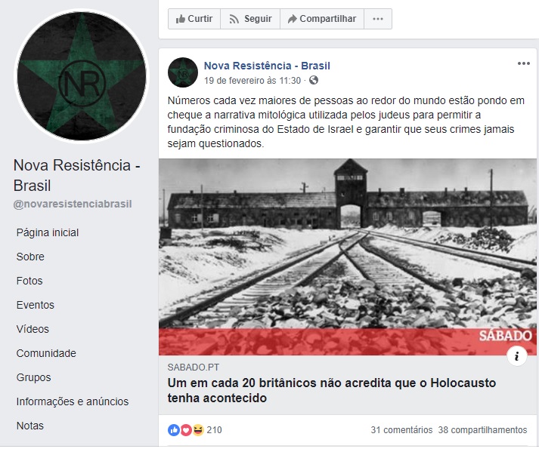Viewport: 539px width, 449px height.
Task: Open the post timestamp 19 de fevereiro
Action: 252,81
